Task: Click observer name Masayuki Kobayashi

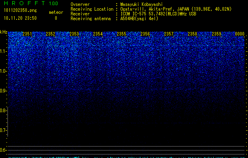Action: click(x=142, y=4)
